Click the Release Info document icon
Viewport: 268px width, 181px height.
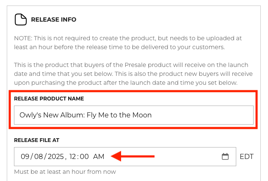20,19
